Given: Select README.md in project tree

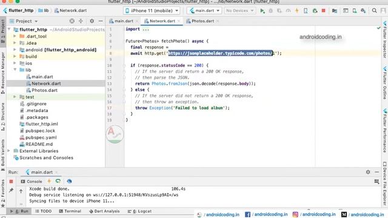Looking at the screenshot, I should point(39,144).
